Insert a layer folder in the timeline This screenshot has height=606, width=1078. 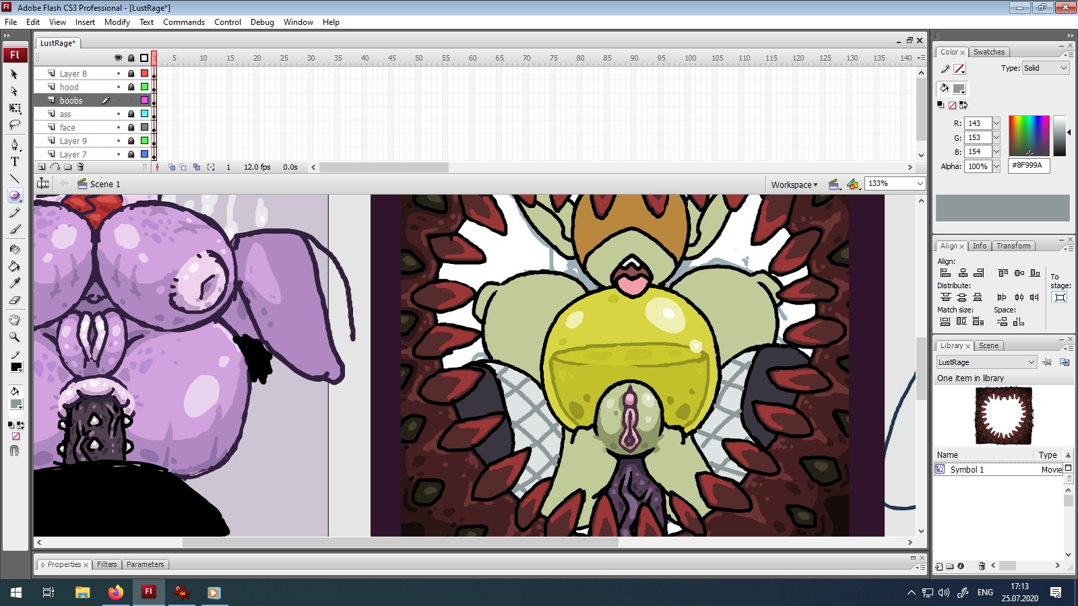tap(67, 167)
